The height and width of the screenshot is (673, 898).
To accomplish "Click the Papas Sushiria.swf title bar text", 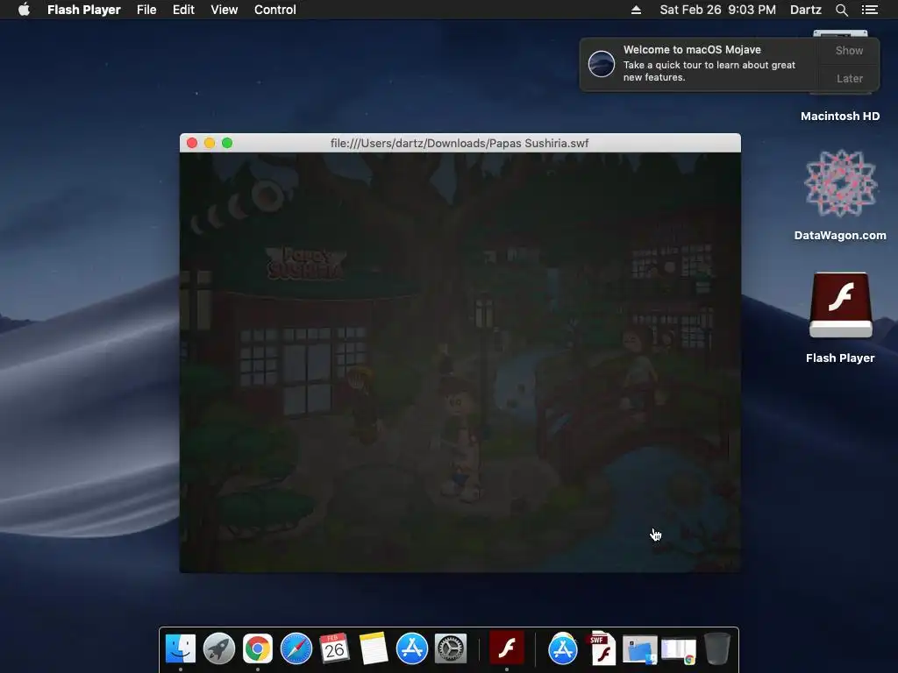I will point(460,143).
